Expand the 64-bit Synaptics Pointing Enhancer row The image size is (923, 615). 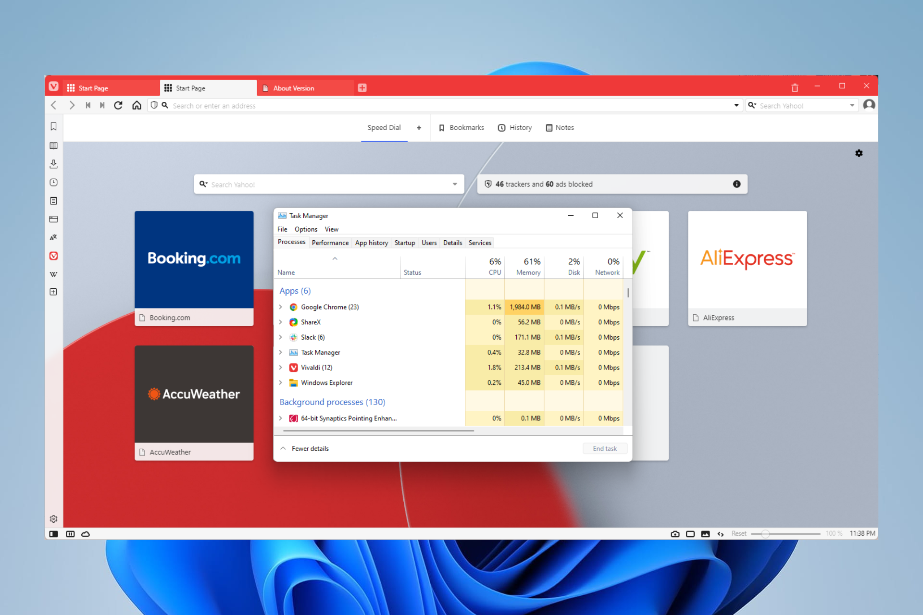[x=280, y=418]
